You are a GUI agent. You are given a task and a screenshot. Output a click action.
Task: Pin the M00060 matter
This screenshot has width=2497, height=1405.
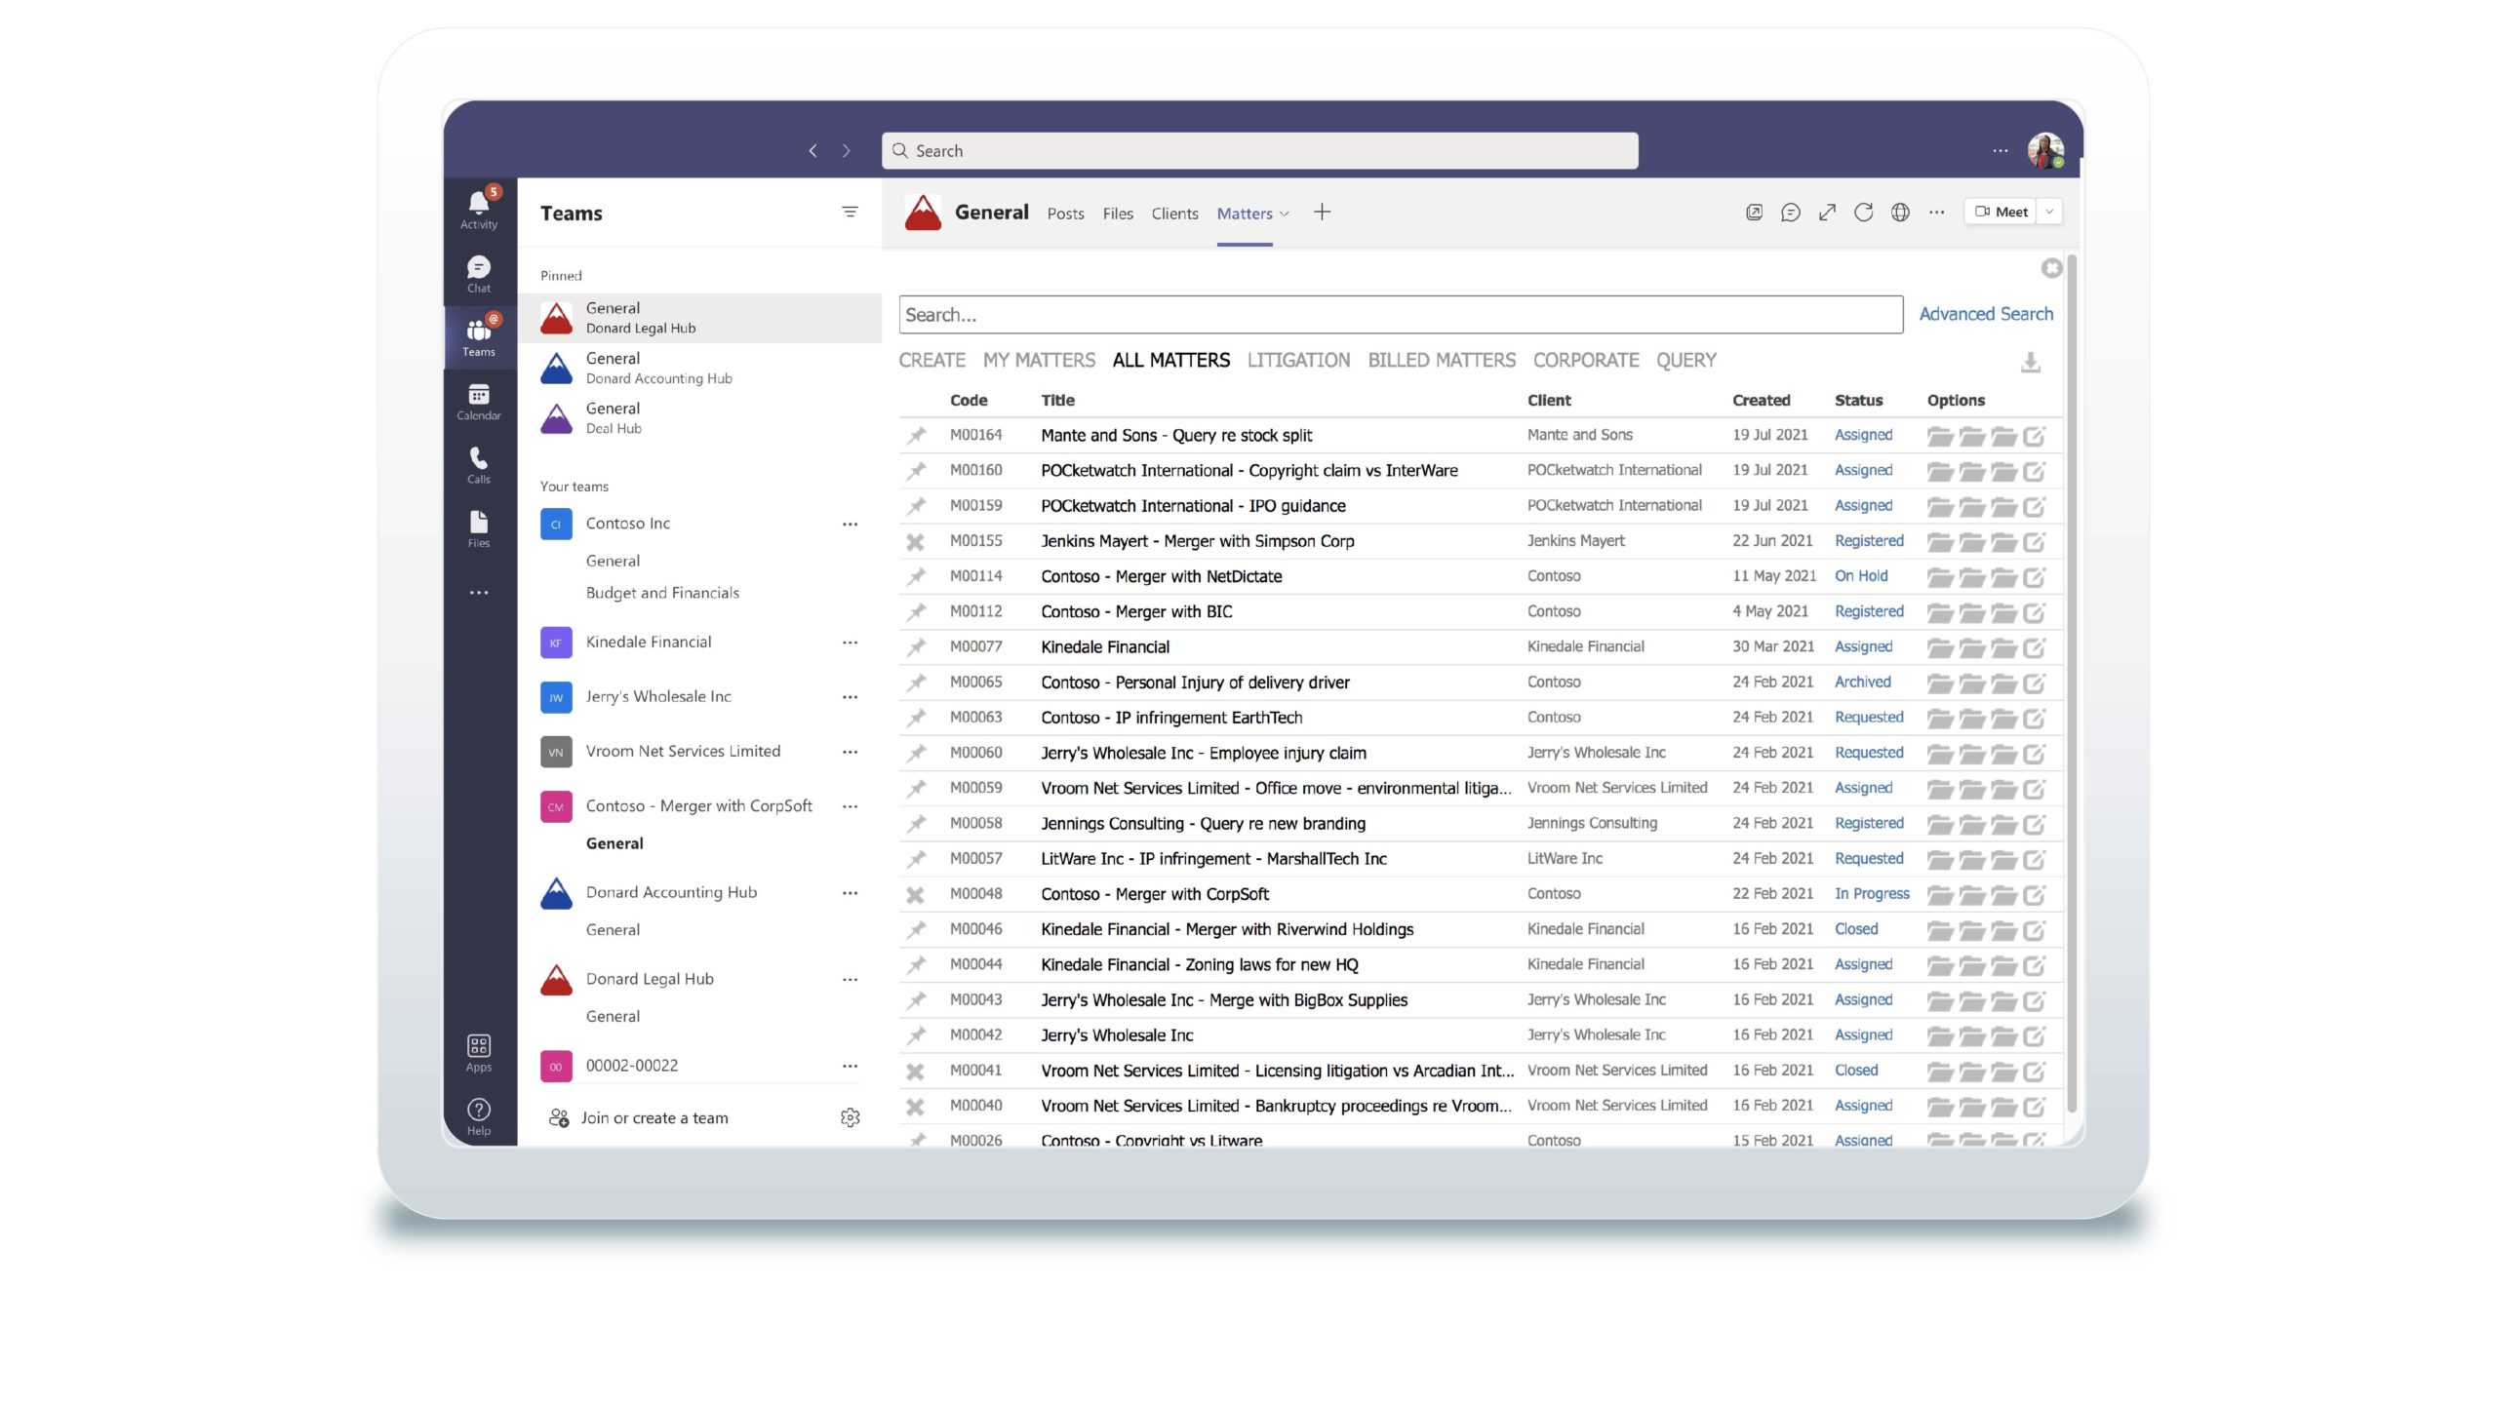coord(916,753)
